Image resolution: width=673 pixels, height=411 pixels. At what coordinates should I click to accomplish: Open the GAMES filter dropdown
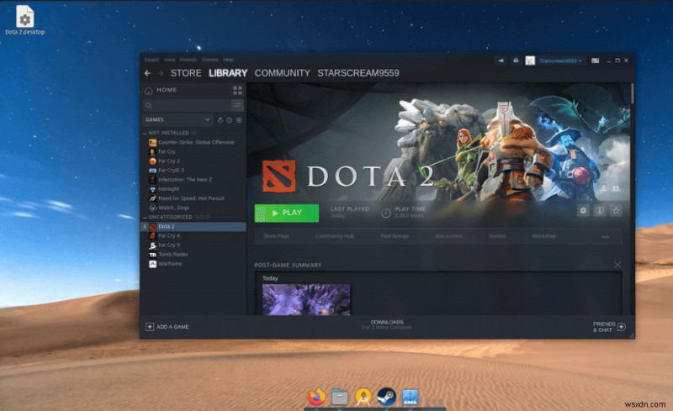(178, 120)
